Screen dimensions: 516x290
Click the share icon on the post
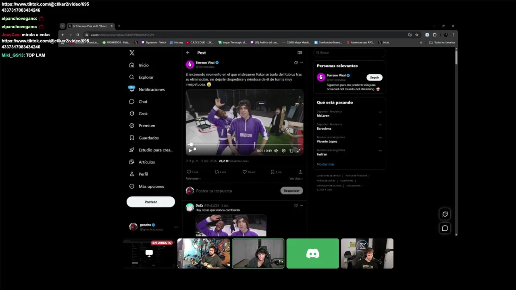coord(300,172)
